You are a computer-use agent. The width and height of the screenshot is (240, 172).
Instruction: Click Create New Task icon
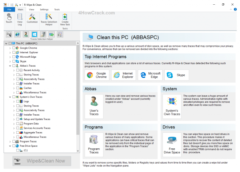click(65, 20)
